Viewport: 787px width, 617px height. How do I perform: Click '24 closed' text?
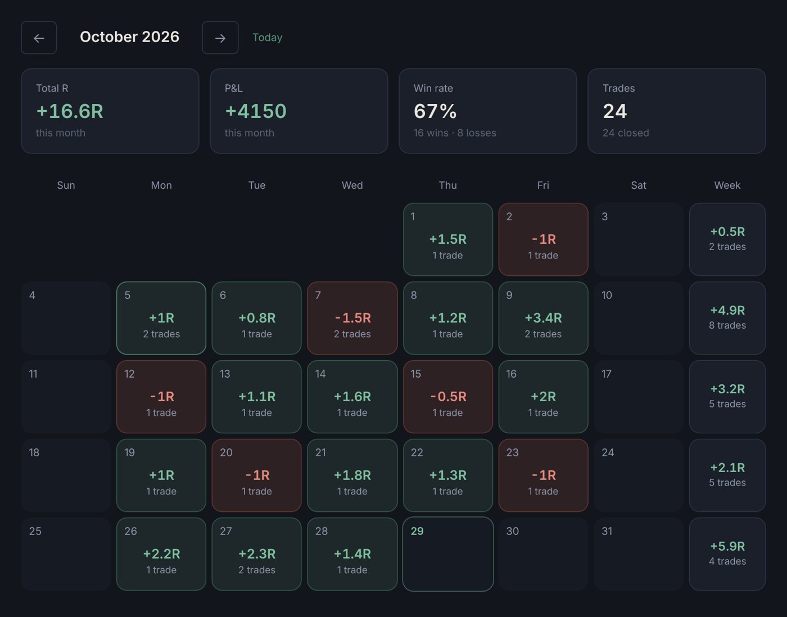[626, 133]
